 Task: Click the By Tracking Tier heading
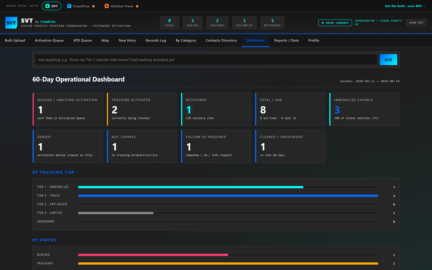coord(53,172)
